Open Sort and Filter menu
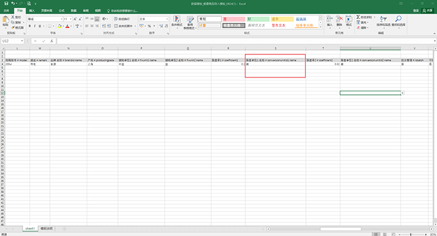The image size is (437, 236). point(383,22)
